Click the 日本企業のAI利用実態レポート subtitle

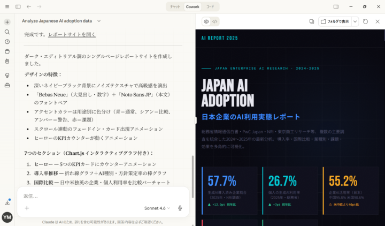251,117
